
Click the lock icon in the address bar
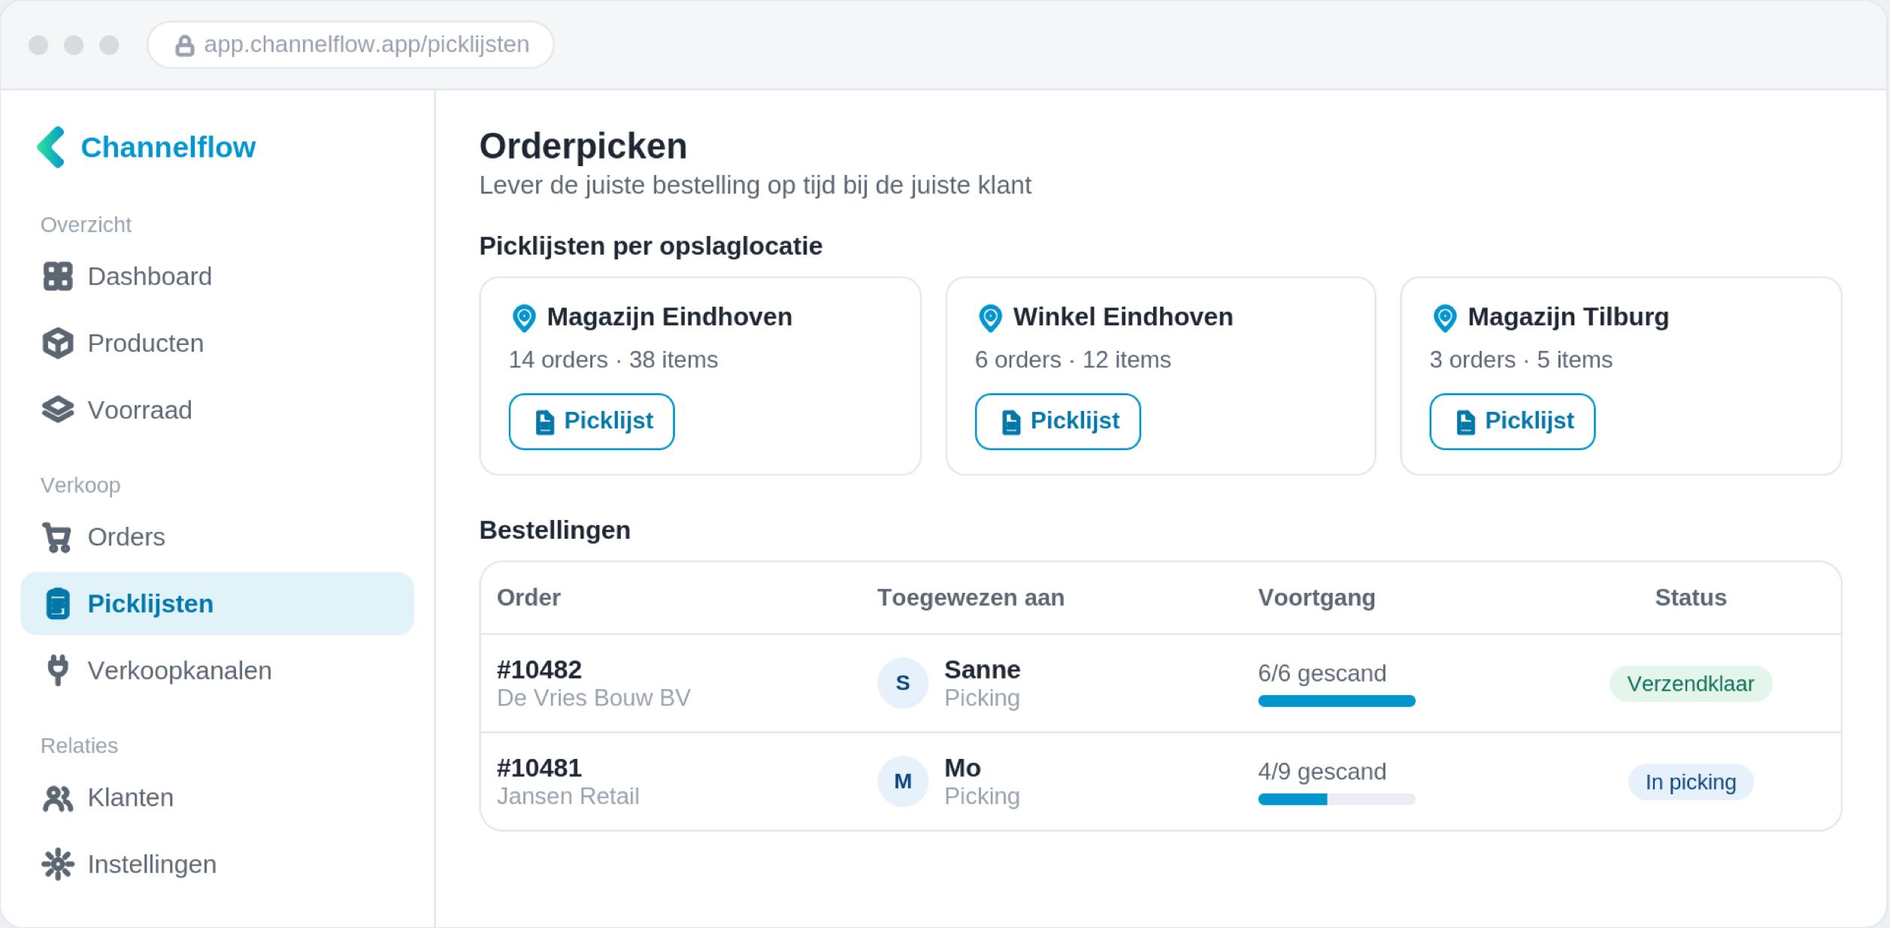[x=184, y=46]
